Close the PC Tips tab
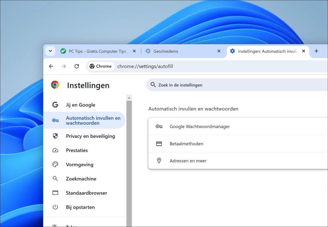The height and width of the screenshot is (227, 328). click(x=134, y=51)
